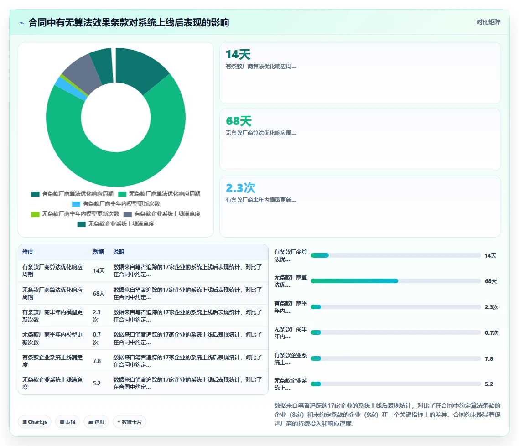Click table cell 无条款企业系统上线满意度
The image size is (519, 446).
coord(52,384)
